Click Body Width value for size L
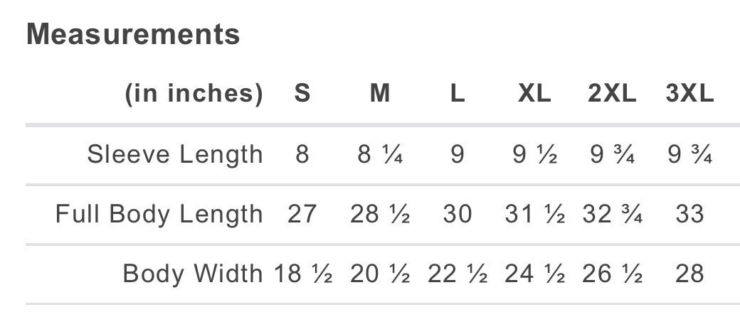The width and height of the screenshot is (740, 312). click(458, 274)
